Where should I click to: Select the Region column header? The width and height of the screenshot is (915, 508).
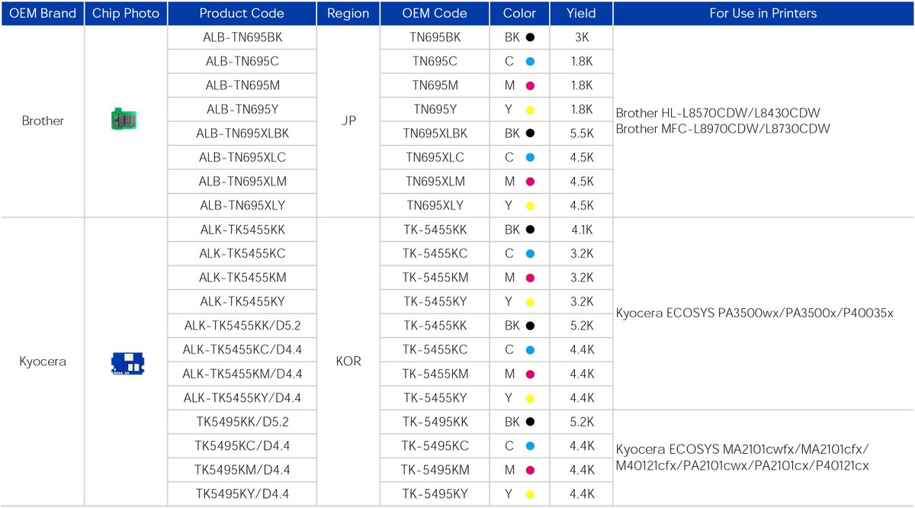click(x=348, y=13)
